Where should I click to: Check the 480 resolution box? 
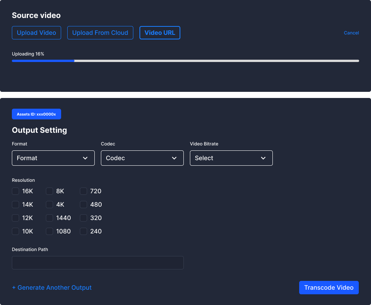tap(84, 205)
